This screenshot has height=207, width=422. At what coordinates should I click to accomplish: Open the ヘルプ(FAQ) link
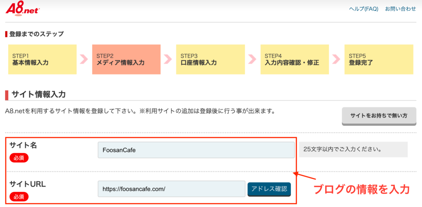[x=363, y=9]
